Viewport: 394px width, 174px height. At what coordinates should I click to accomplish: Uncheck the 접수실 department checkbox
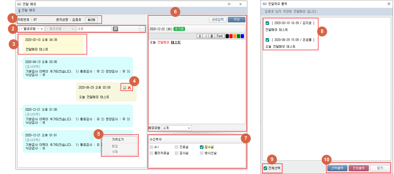click(202, 147)
